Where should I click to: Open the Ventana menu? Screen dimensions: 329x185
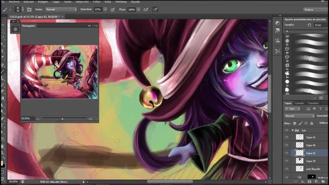pyautogui.click(x=121, y=2)
